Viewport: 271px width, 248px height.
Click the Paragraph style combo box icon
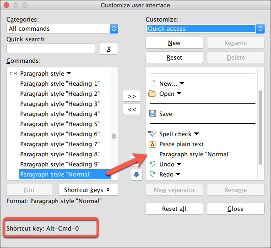pyautogui.click(x=13, y=74)
